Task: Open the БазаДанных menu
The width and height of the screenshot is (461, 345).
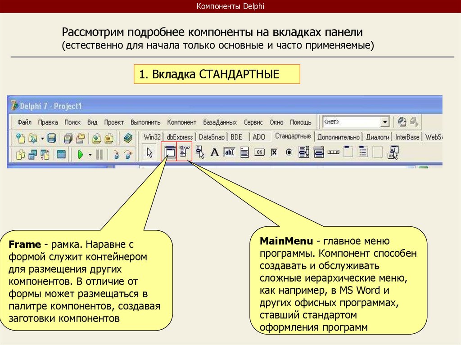Action: [220, 122]
